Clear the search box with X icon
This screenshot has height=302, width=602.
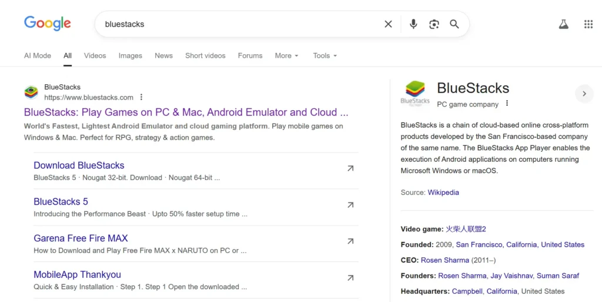(388, 24)
